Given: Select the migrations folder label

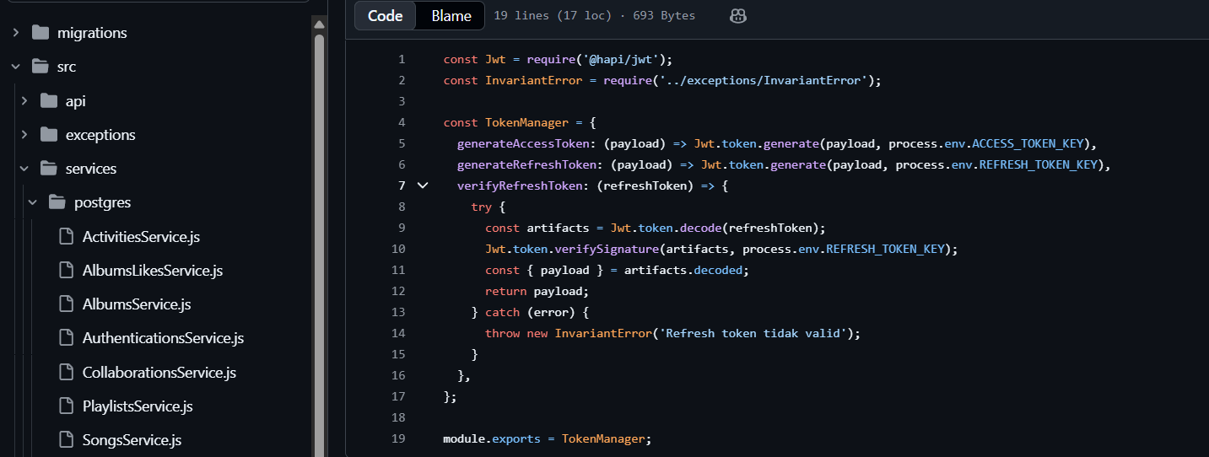Looking at the screenshot, I should click(x=92, y=33).
